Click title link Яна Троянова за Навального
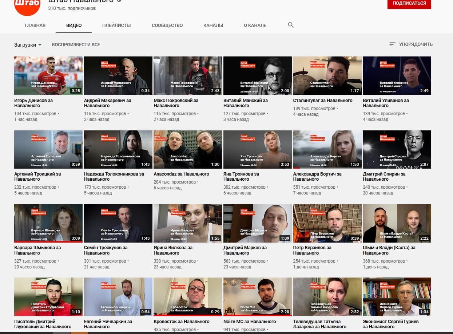 [241, 177]
